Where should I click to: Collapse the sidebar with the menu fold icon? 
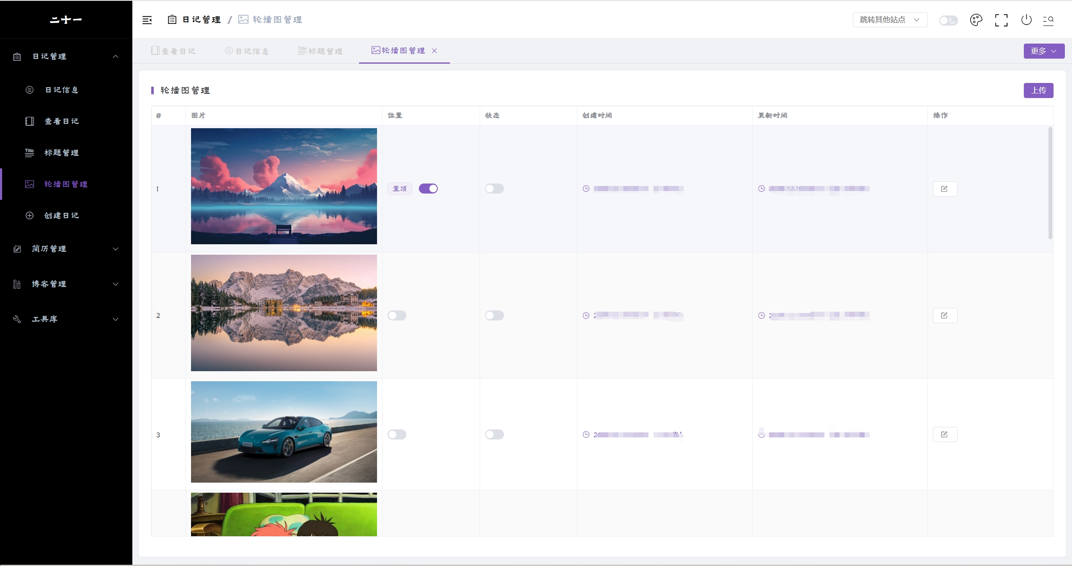tap(147, 20)
